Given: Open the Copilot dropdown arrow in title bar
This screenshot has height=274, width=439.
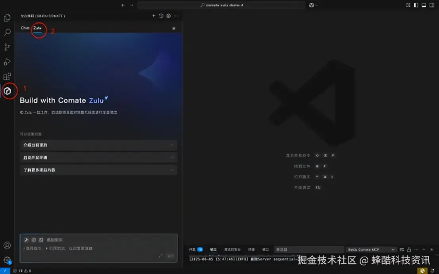Looking at the screenshot, I should (x=316, y=5).
